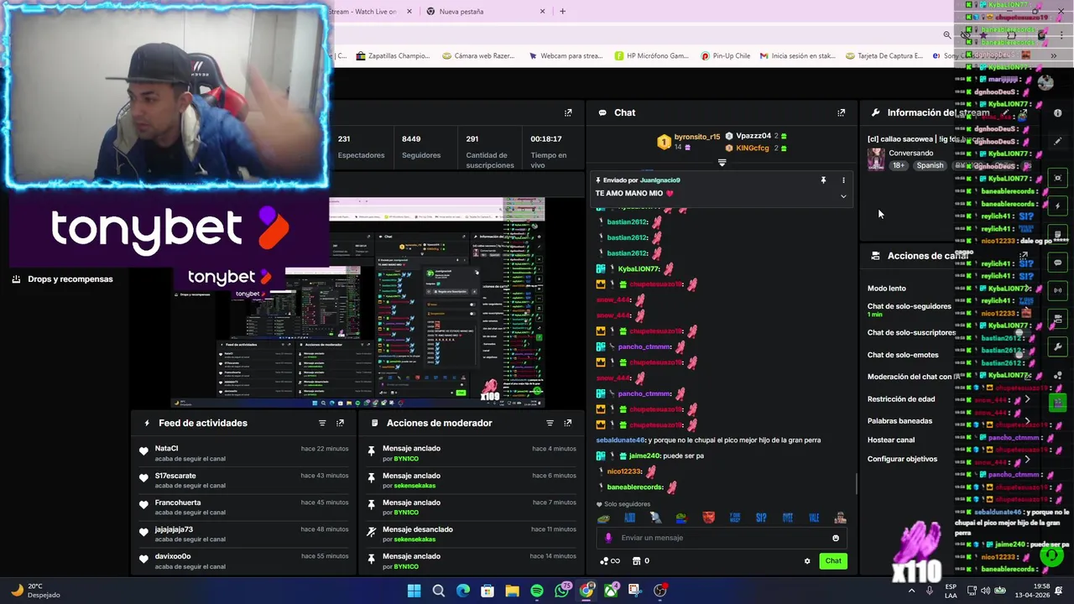Screen dimensions: 1074x604
Task: Filter the Feed de actividades list
Action: tap(321, 423)
